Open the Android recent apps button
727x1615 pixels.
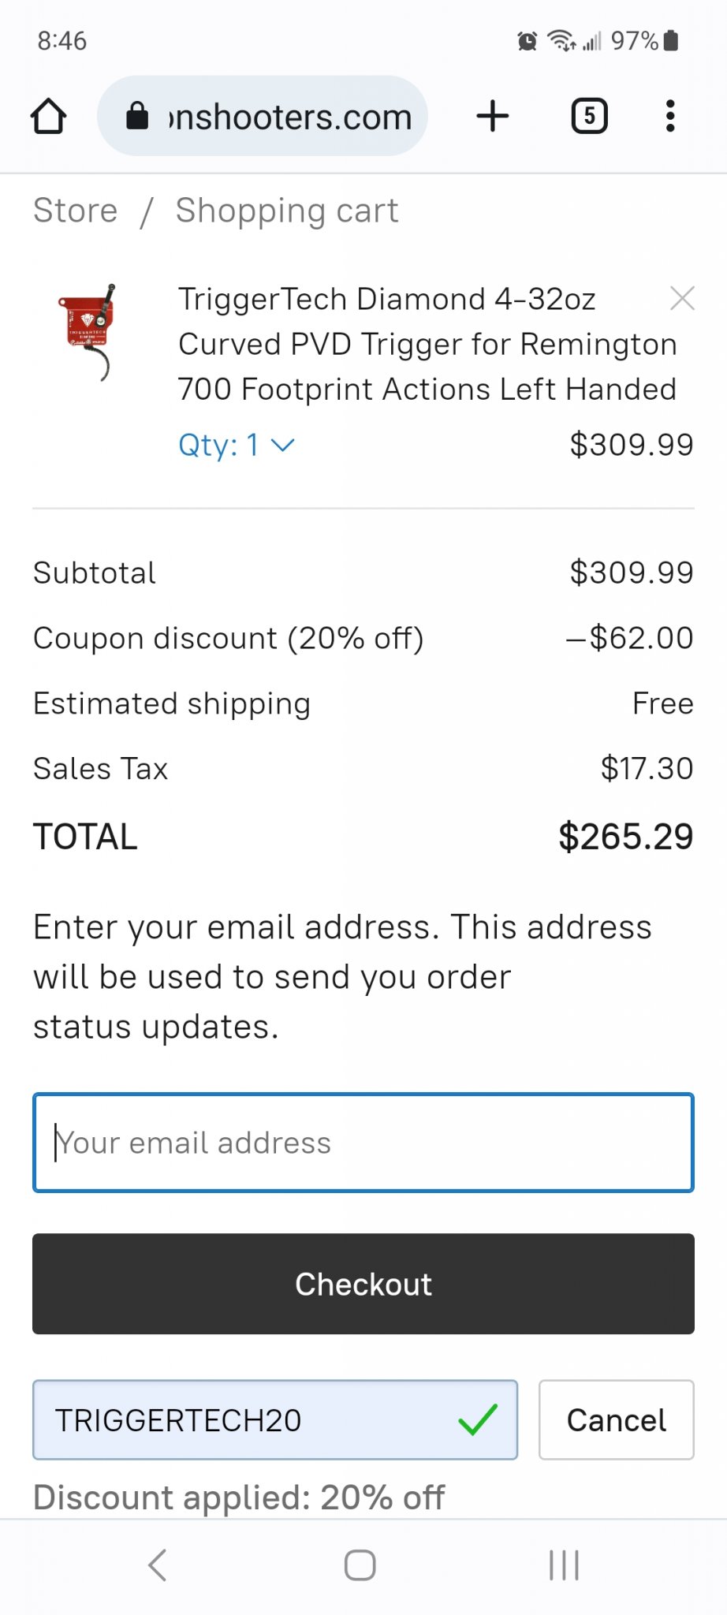(564, 1565)
